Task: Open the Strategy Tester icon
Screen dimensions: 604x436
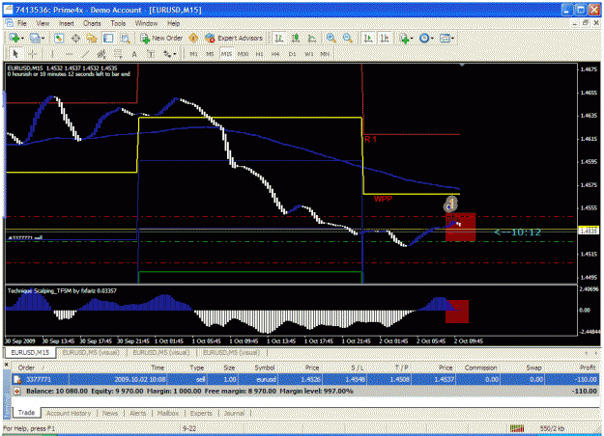Action: (126, 38)
